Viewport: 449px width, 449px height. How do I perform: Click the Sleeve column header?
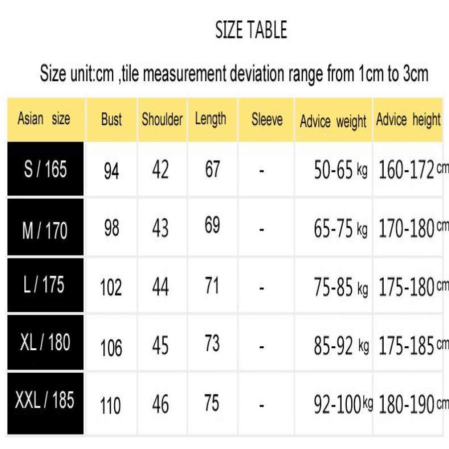pyautogui.click(x=267, y=120)
